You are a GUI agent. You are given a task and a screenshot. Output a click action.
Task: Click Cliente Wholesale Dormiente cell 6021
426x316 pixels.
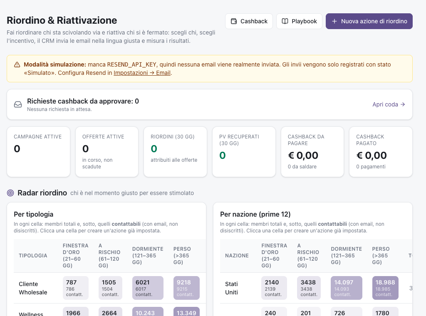[x=148, y=288]
